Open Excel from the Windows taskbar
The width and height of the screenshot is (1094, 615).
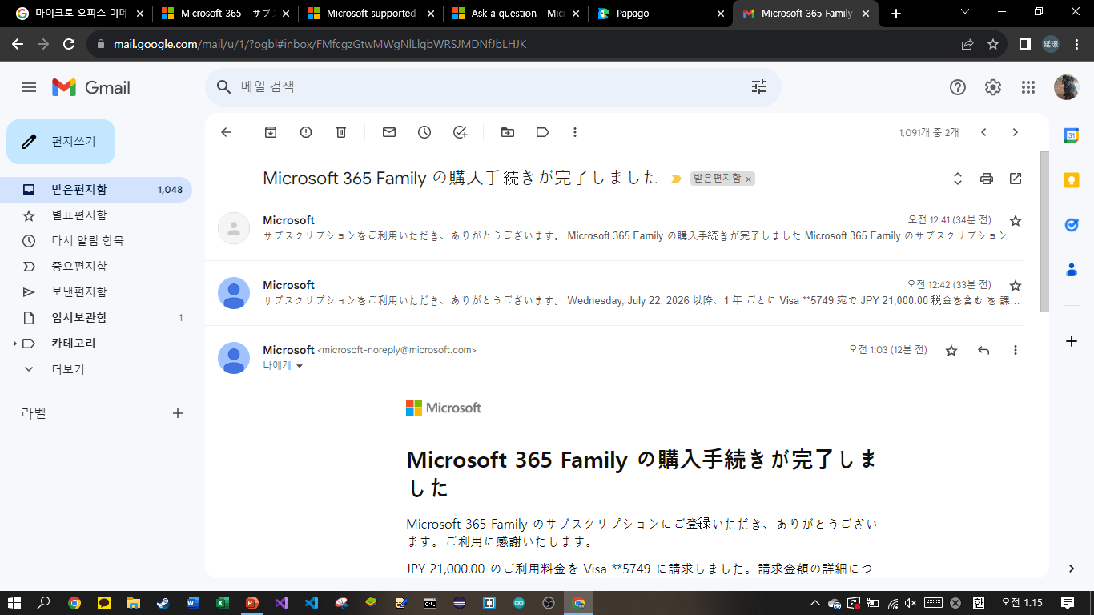[x=222, y=603]
